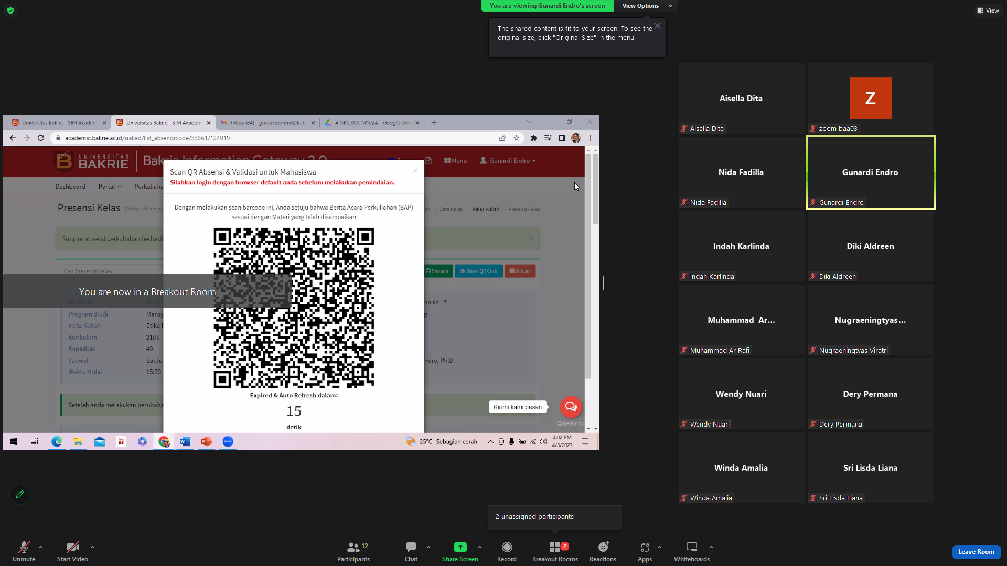Bookmark the page with the star icon
Screen dimensions: 1007x566
point(517,138)
